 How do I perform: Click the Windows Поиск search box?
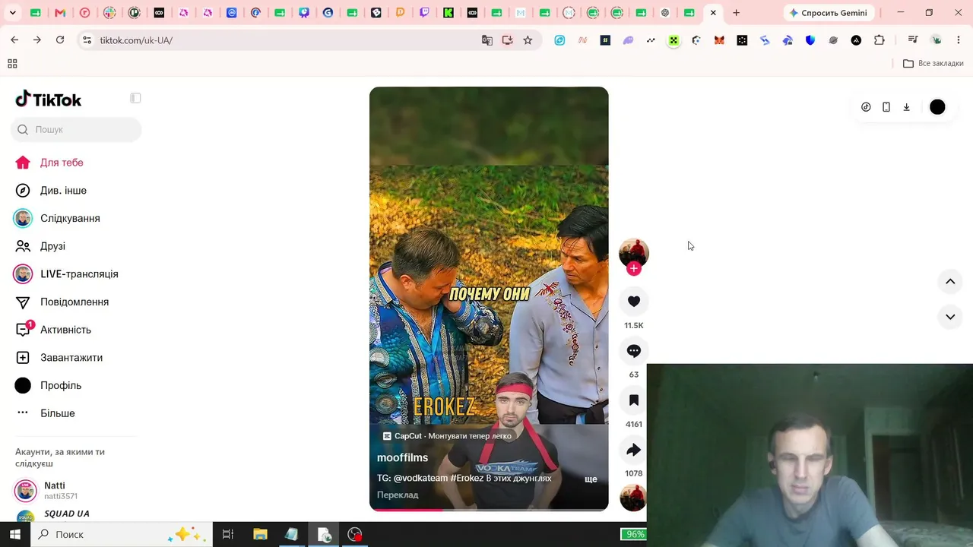point(122,535)
